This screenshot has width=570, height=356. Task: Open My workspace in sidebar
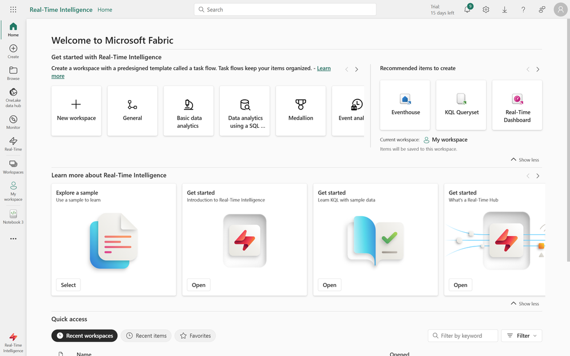(x=13, y=191)
